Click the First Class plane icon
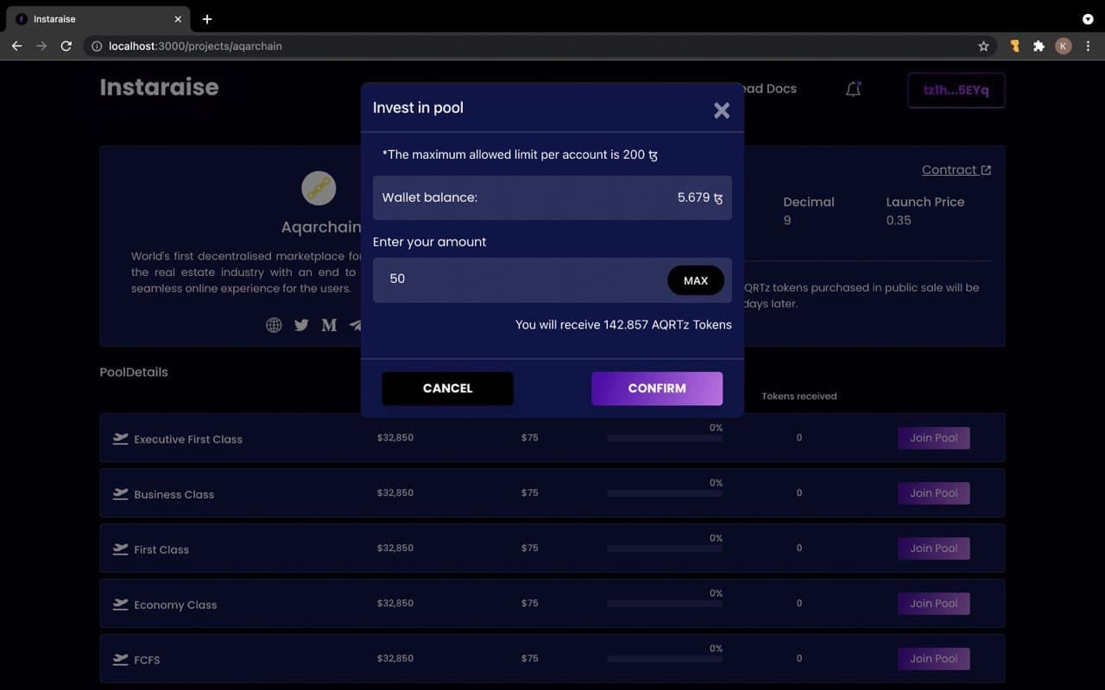 point(121,549)
